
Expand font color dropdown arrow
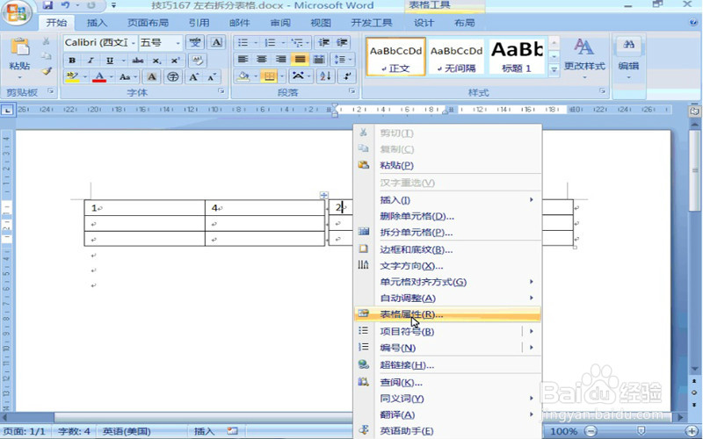pyautogui.click(x=112, y=77)
